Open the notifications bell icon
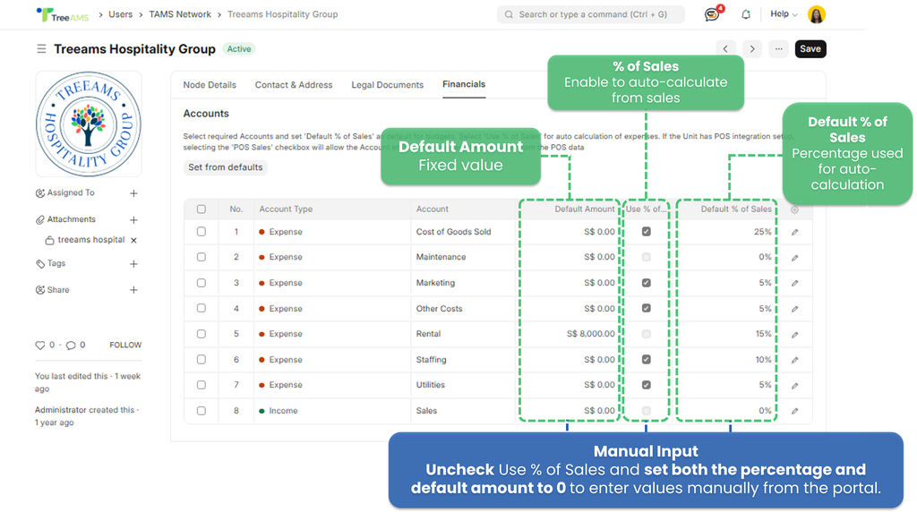Image resolution: width=917 pixels, height=512 pixels. tap(746, 14)
